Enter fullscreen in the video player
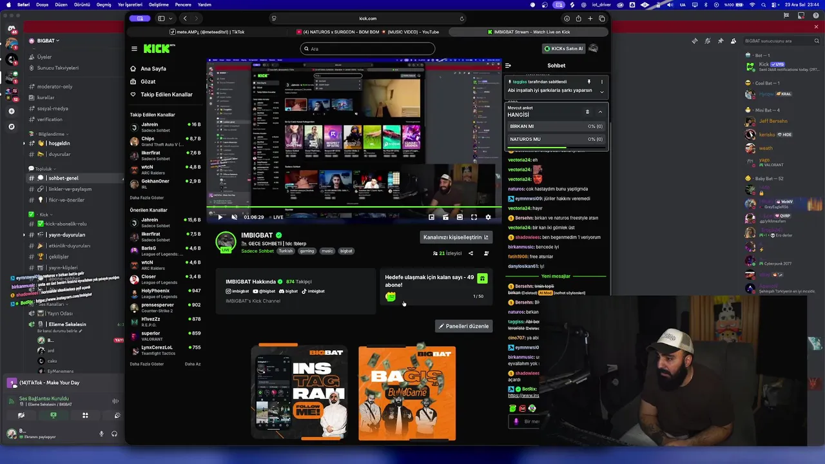825x464 pixels. [x=474, y=217]
